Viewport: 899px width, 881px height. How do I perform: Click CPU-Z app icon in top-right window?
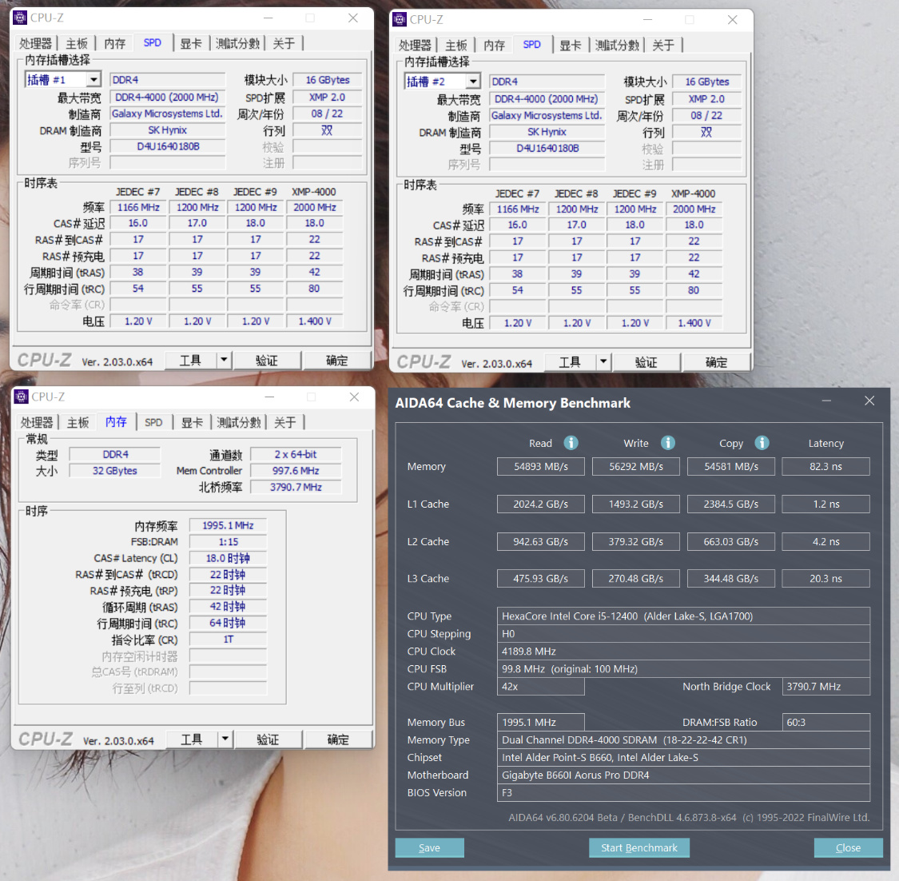tap(400, 19)
